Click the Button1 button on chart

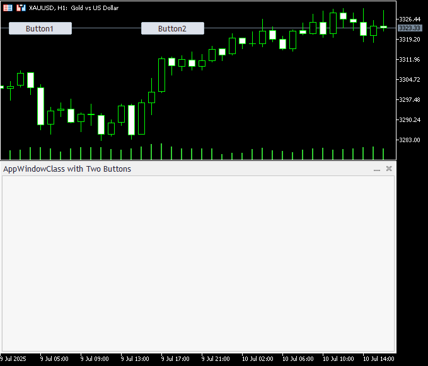[x=40, y=28]
